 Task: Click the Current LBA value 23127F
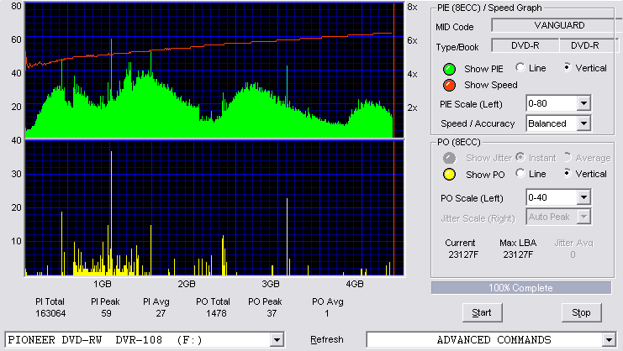463,254
